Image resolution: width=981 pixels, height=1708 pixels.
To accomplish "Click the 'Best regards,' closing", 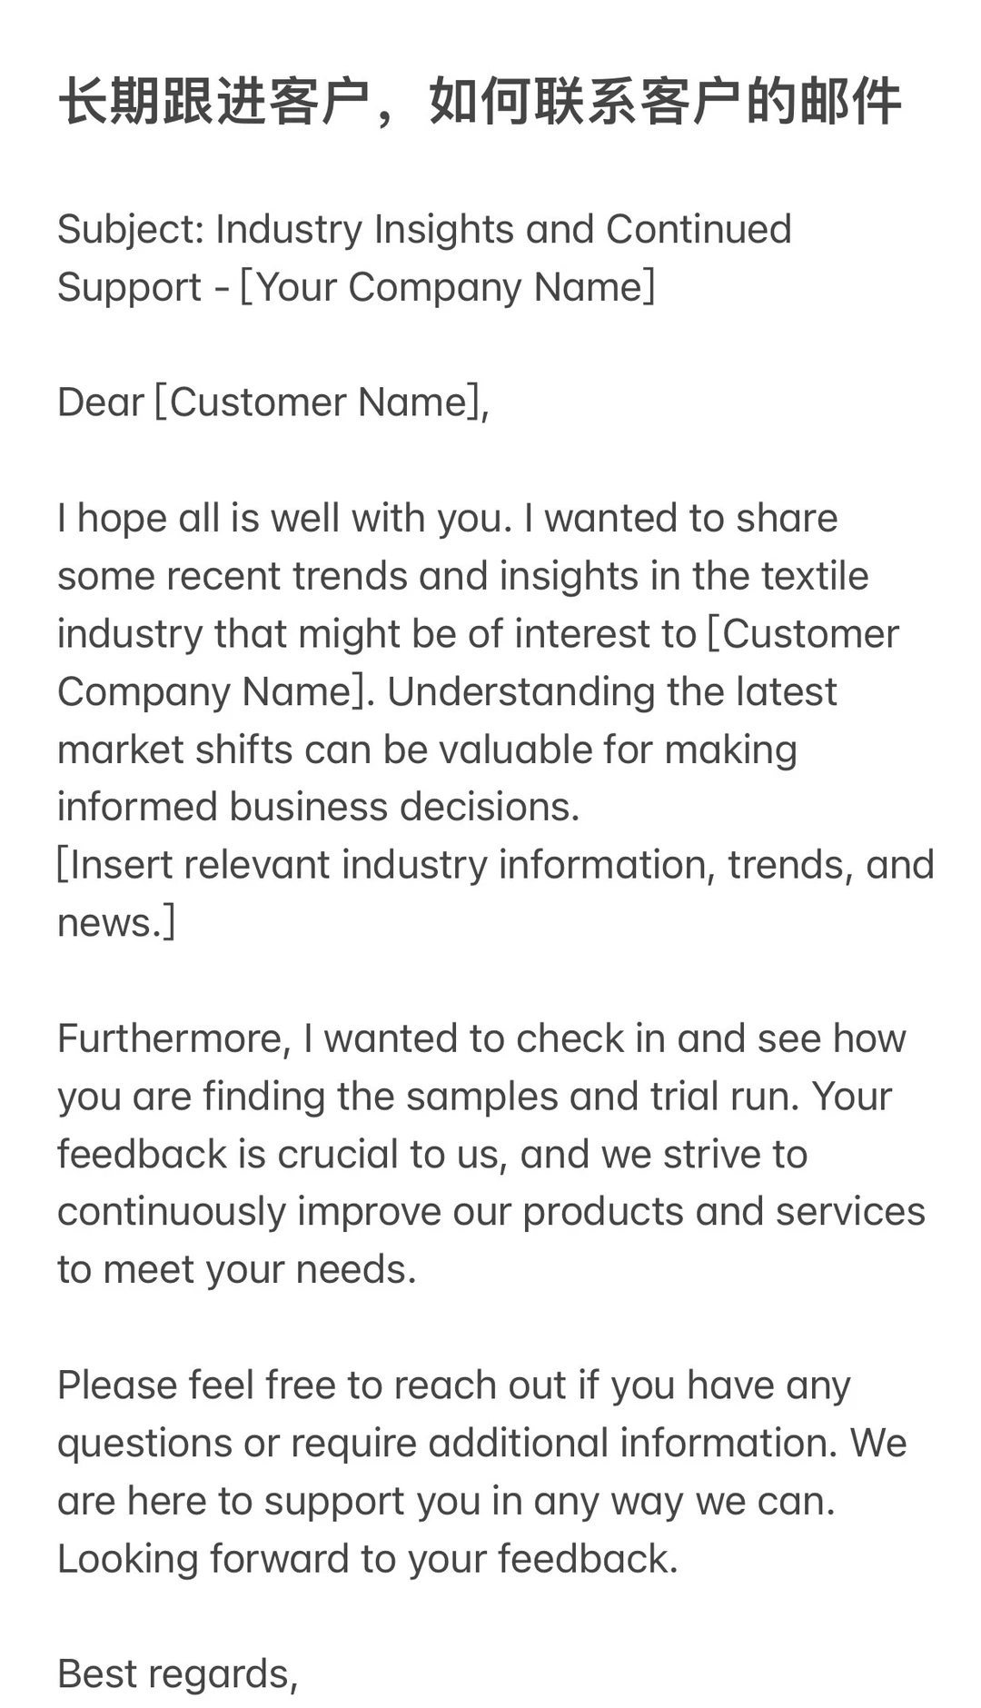I will tap(178, 1674).
